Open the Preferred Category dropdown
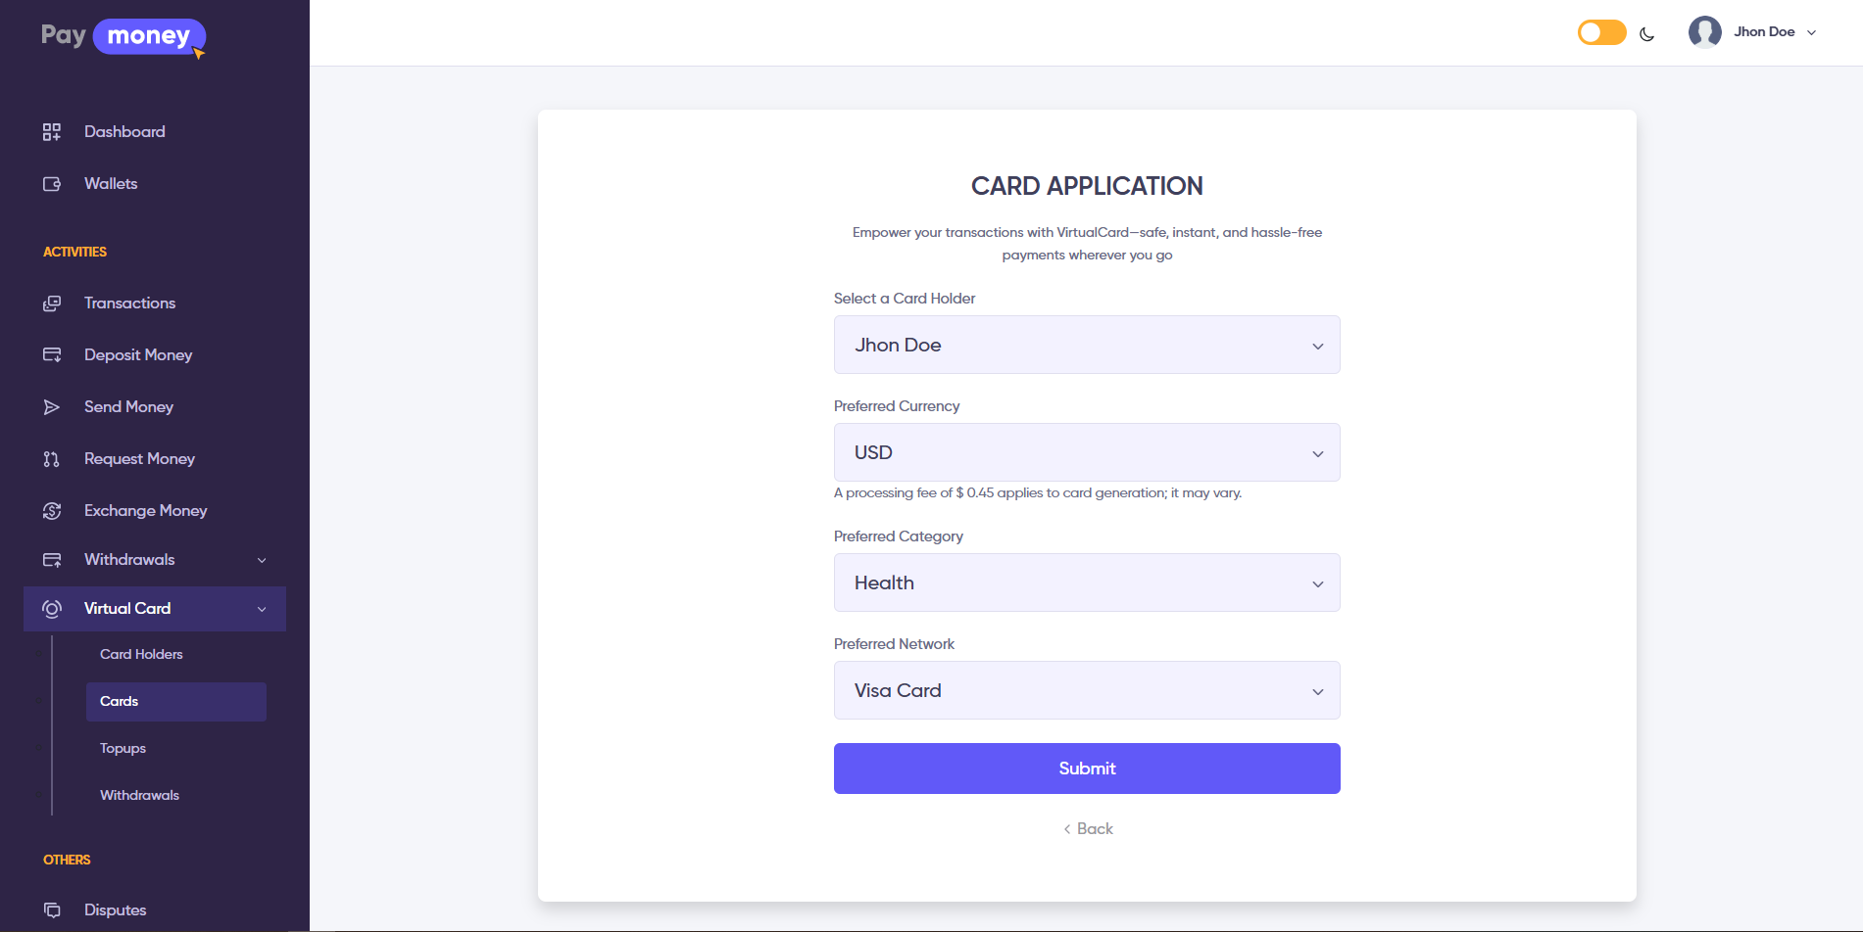The image size is (1863, 932). [1086, 582]
